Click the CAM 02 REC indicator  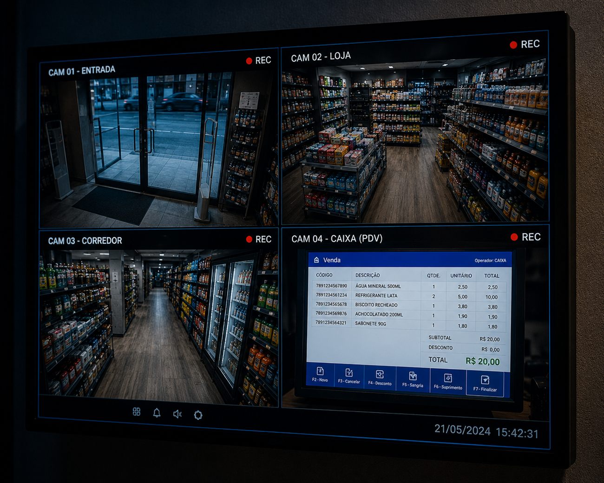(x=525, y=44)
